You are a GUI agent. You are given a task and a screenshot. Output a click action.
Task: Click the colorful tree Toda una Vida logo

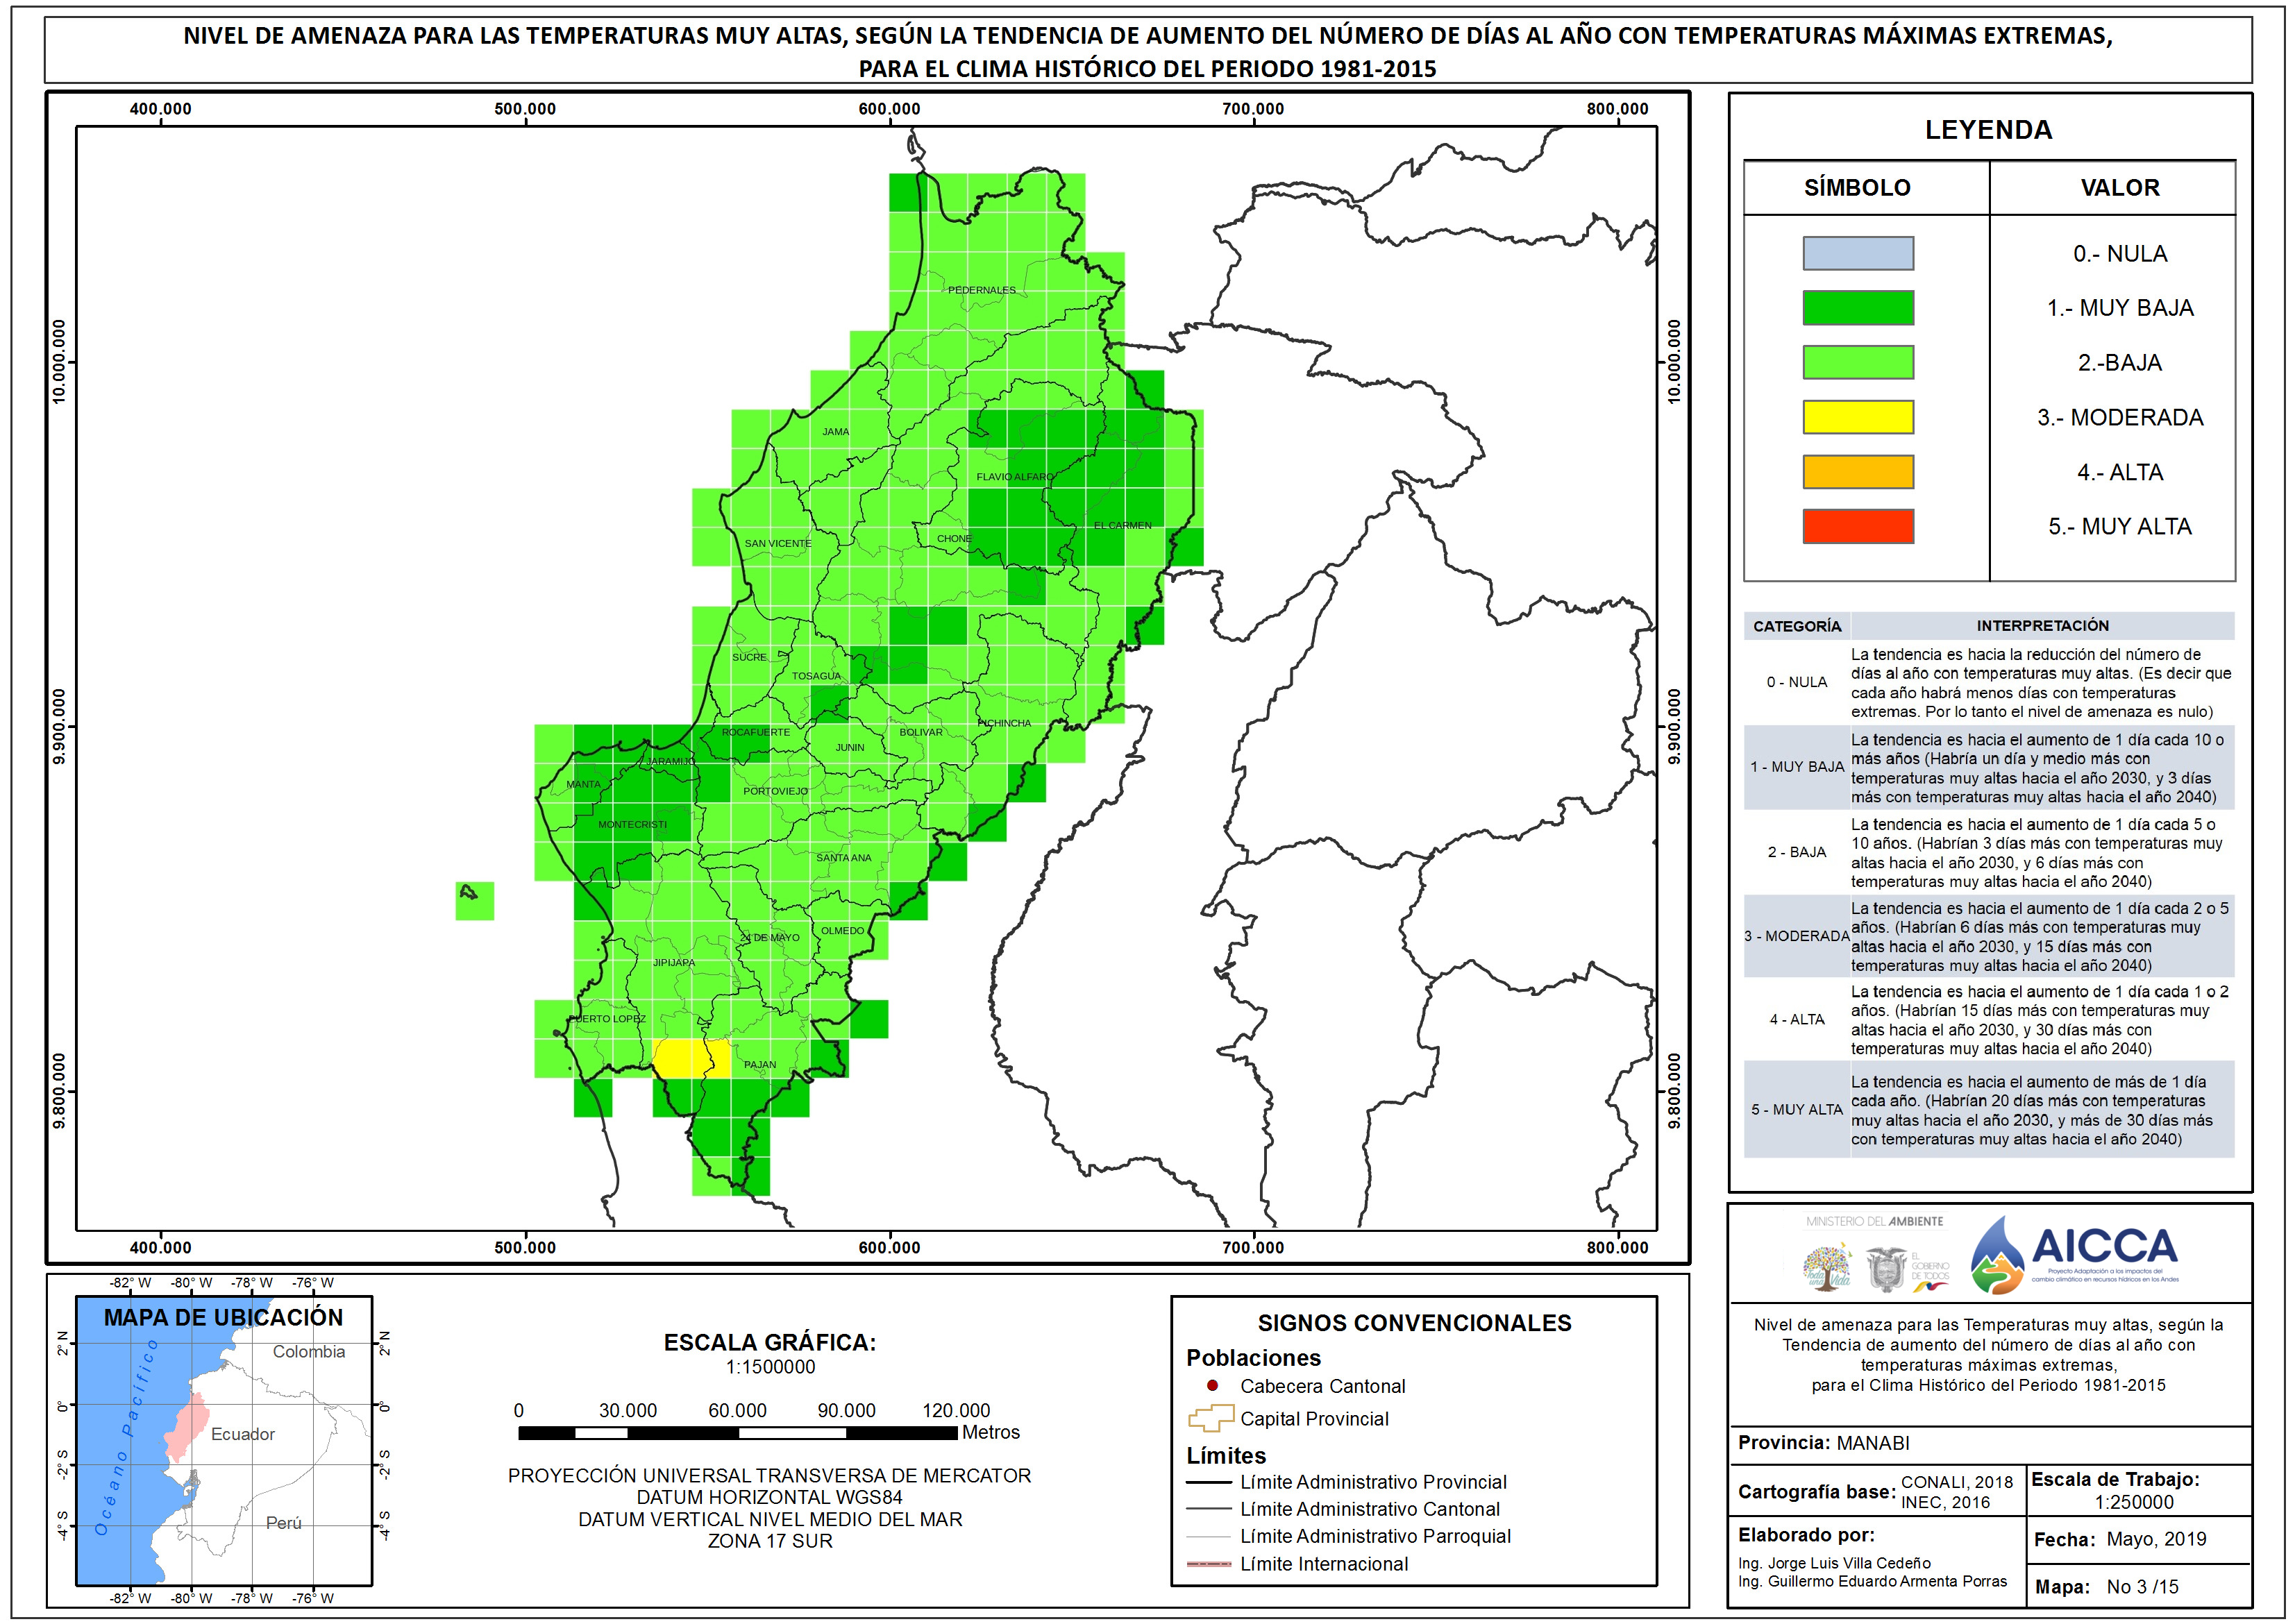(x=1827, y=1266)
